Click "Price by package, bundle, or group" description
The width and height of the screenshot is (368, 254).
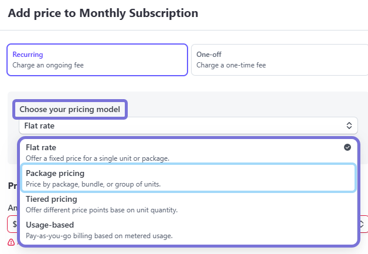click(x=93, y=184)
